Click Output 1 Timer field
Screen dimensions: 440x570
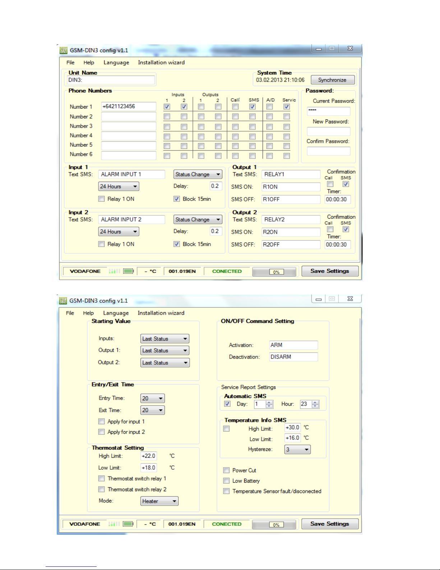point(338,200)
